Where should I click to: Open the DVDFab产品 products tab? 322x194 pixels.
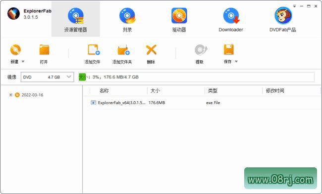click(x=283, y=19)
